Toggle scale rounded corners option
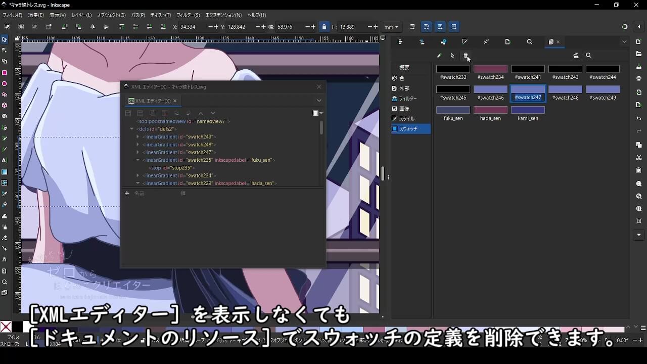 [x=426, y=27]
